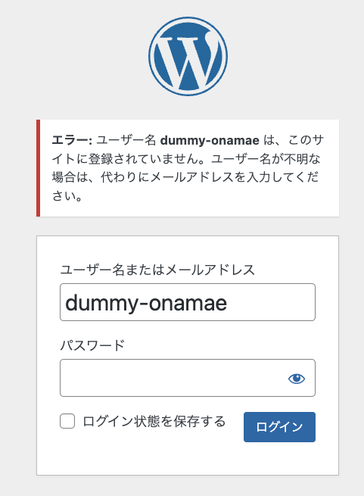Select bold dummy-onamae in the error message
This screenshot has height=496, width=364.
210,140
